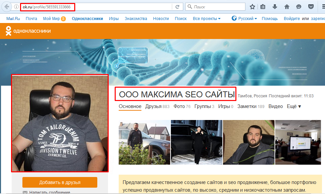The width and height of the screenshot is (325, 194).
Task: Expand Русский language dropdown
Action: pyautogui.click(x=247, y=19)
